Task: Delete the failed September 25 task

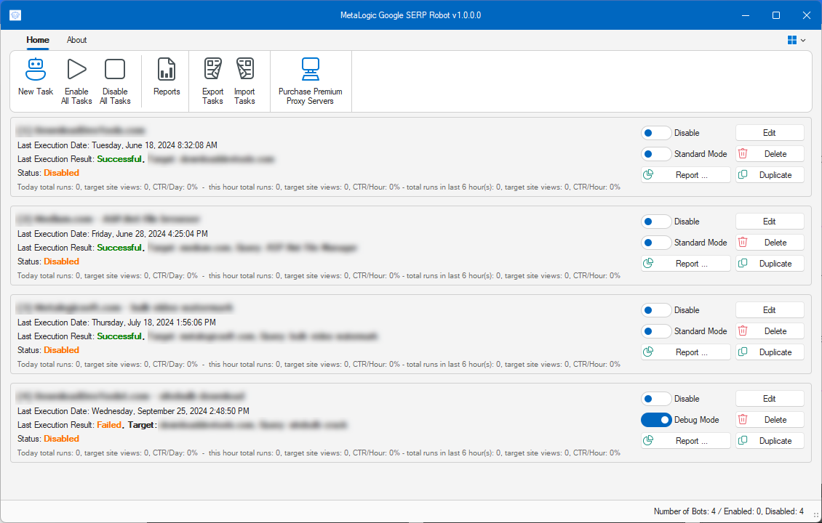Action: (770, 419)
